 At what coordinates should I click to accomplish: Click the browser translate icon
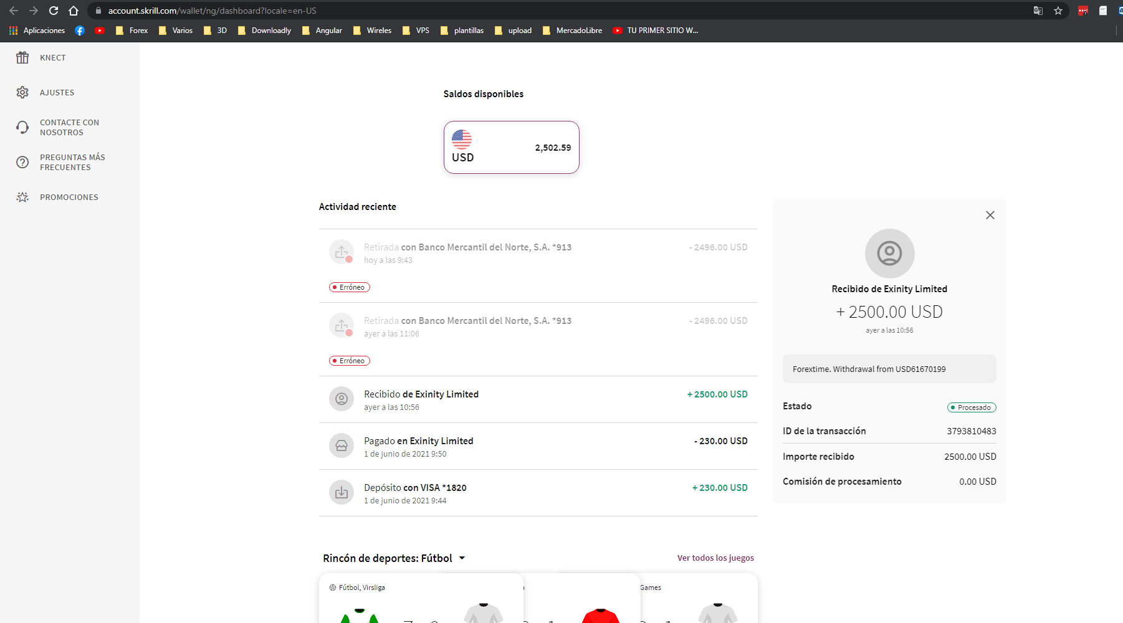1038,11
